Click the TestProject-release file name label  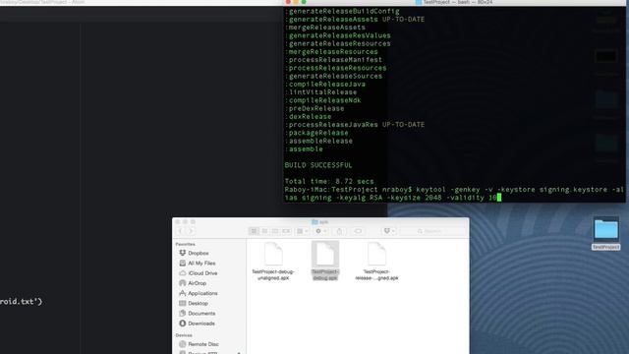coord(376,275)
